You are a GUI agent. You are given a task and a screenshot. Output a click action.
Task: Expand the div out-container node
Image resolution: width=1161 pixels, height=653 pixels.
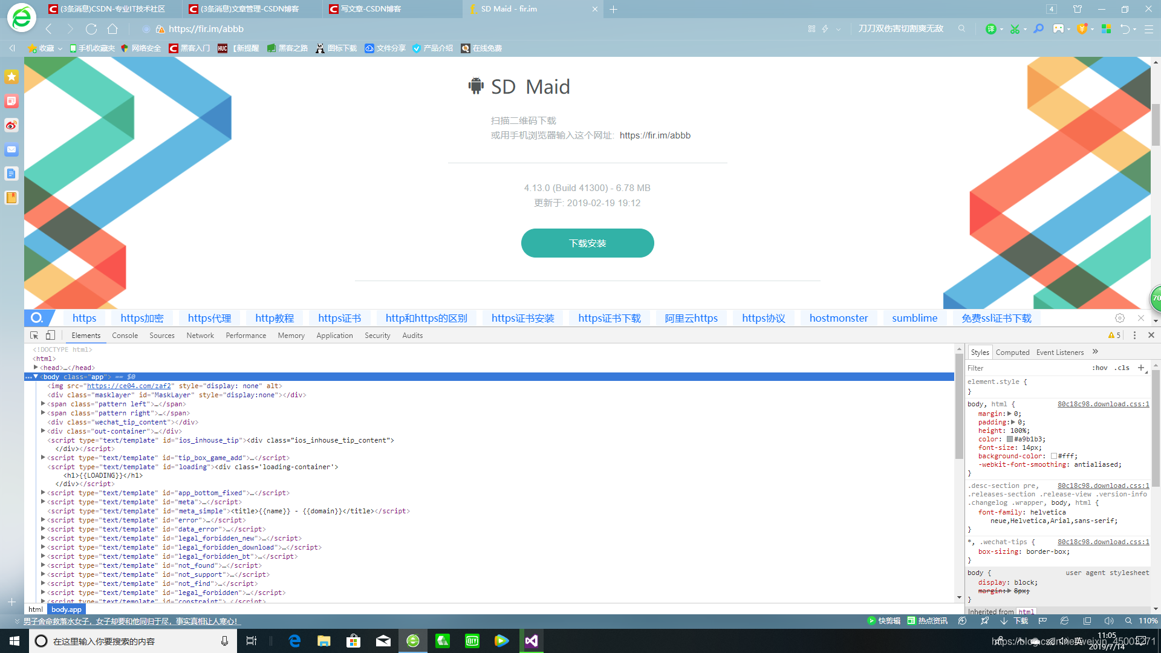point(43,431)
